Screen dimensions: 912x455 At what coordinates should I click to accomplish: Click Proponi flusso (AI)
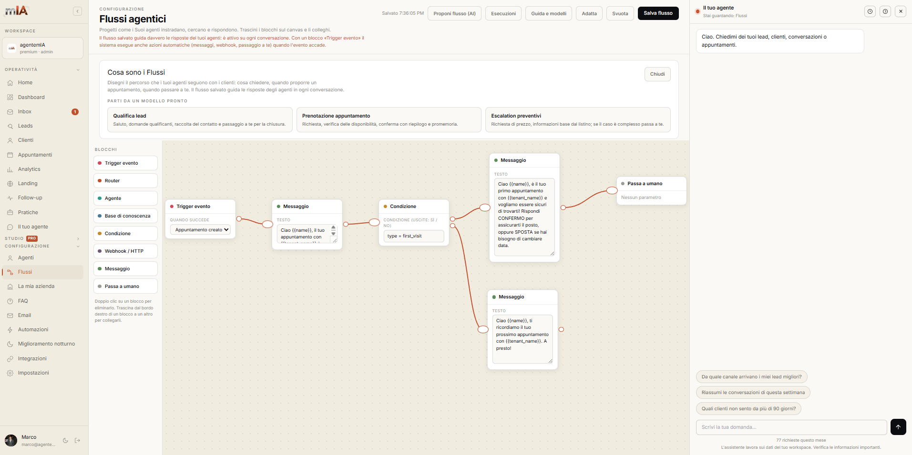[454, 13]
